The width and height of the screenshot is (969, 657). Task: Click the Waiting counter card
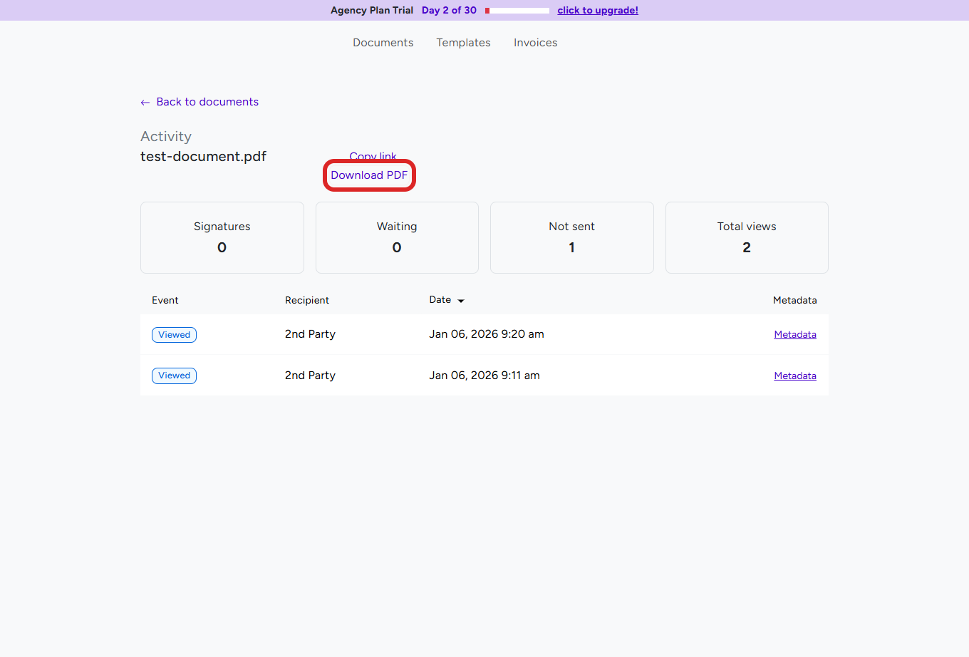(397, 237)
